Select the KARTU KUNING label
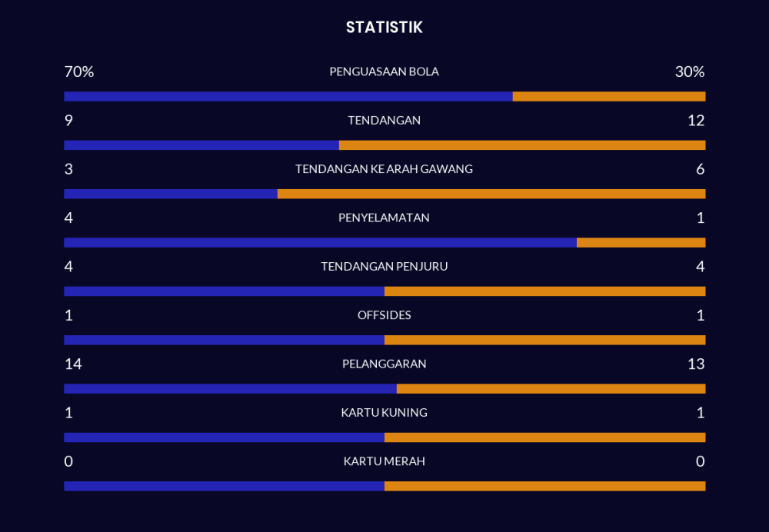769x532 pixels. click(384, 413)
